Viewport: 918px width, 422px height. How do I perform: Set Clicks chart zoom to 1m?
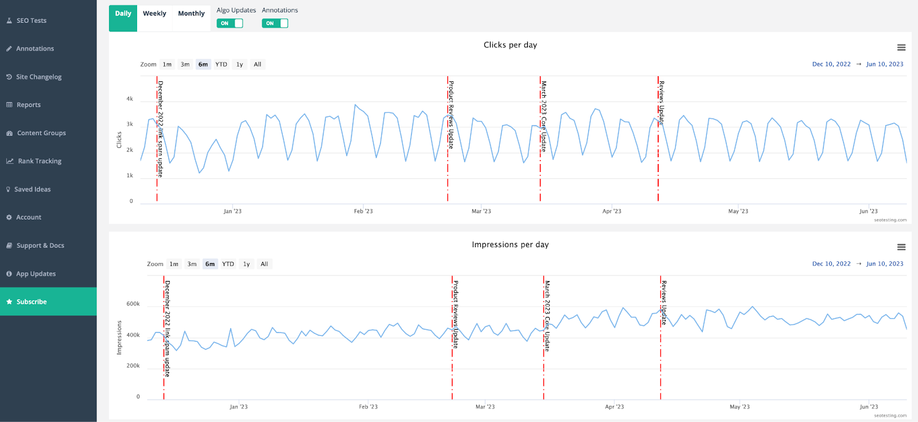point(167,64)
